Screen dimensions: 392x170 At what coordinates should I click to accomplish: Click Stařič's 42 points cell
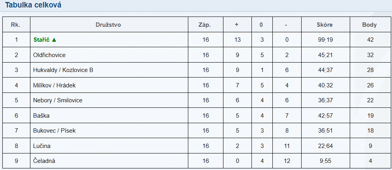[x=370, y=40]
